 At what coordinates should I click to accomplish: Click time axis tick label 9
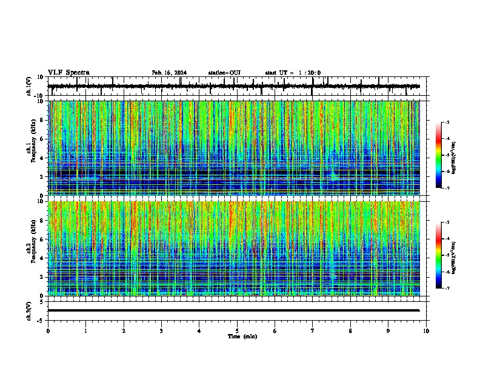(x=388, y=331)
